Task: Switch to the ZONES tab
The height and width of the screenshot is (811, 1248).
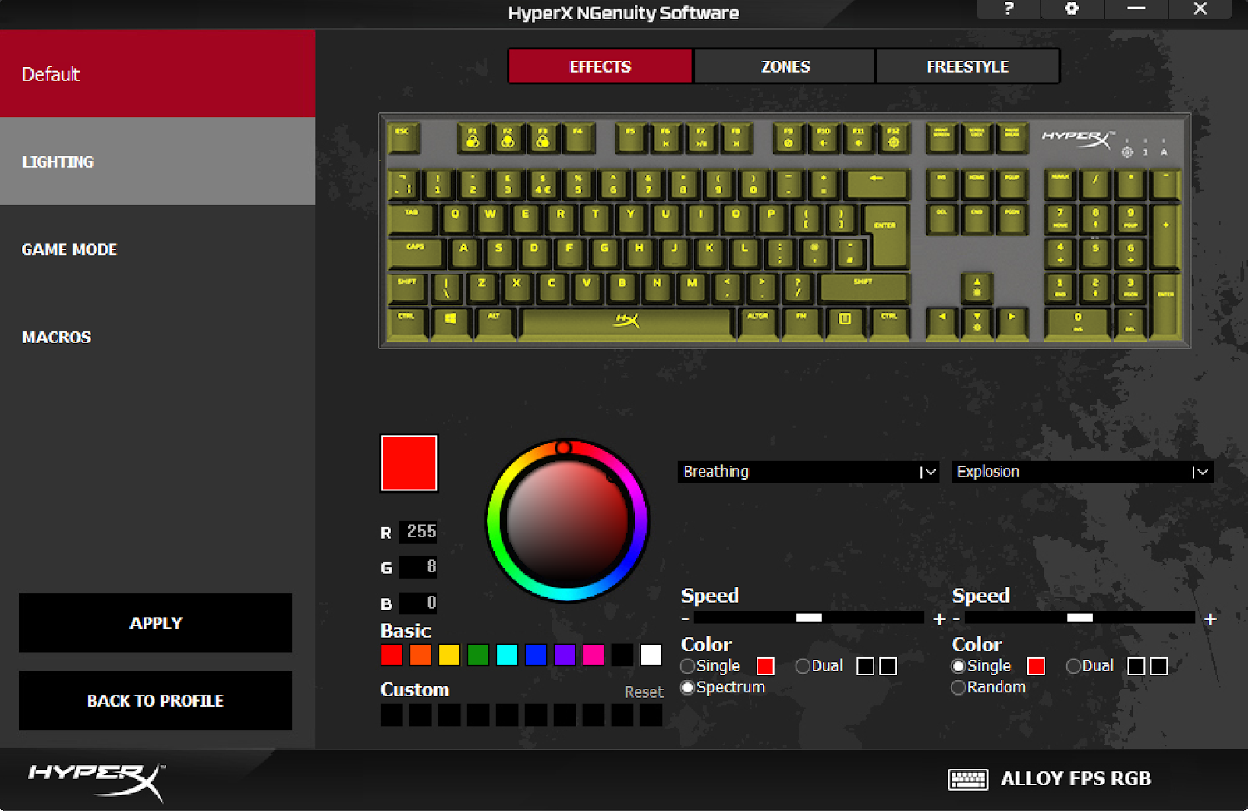Action: click(x=784, y=66)
